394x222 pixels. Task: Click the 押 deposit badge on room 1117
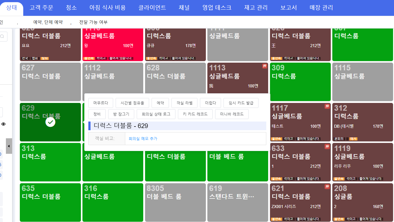coord(327,107)
